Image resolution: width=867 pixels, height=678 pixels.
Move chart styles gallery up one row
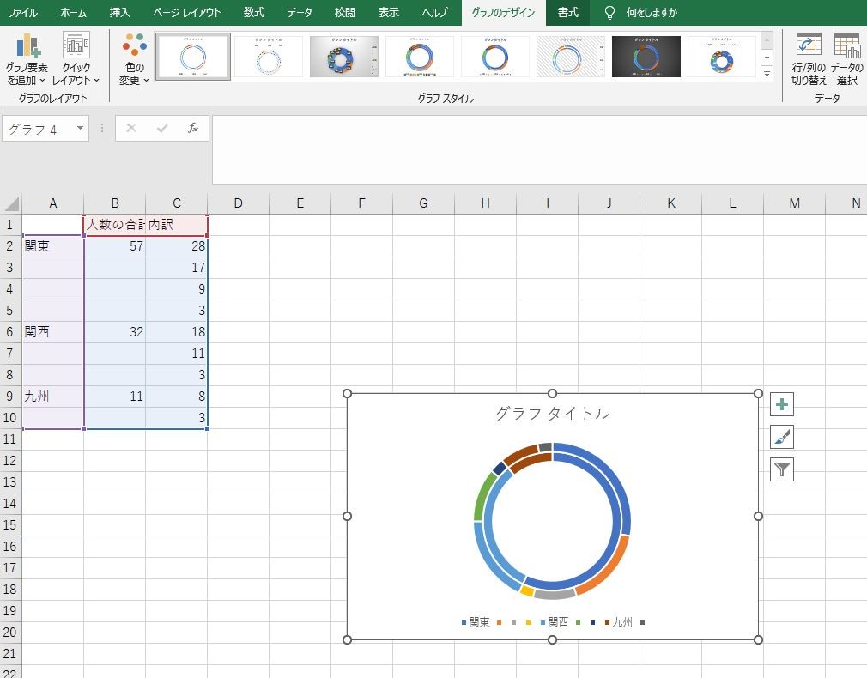[767, 40]
